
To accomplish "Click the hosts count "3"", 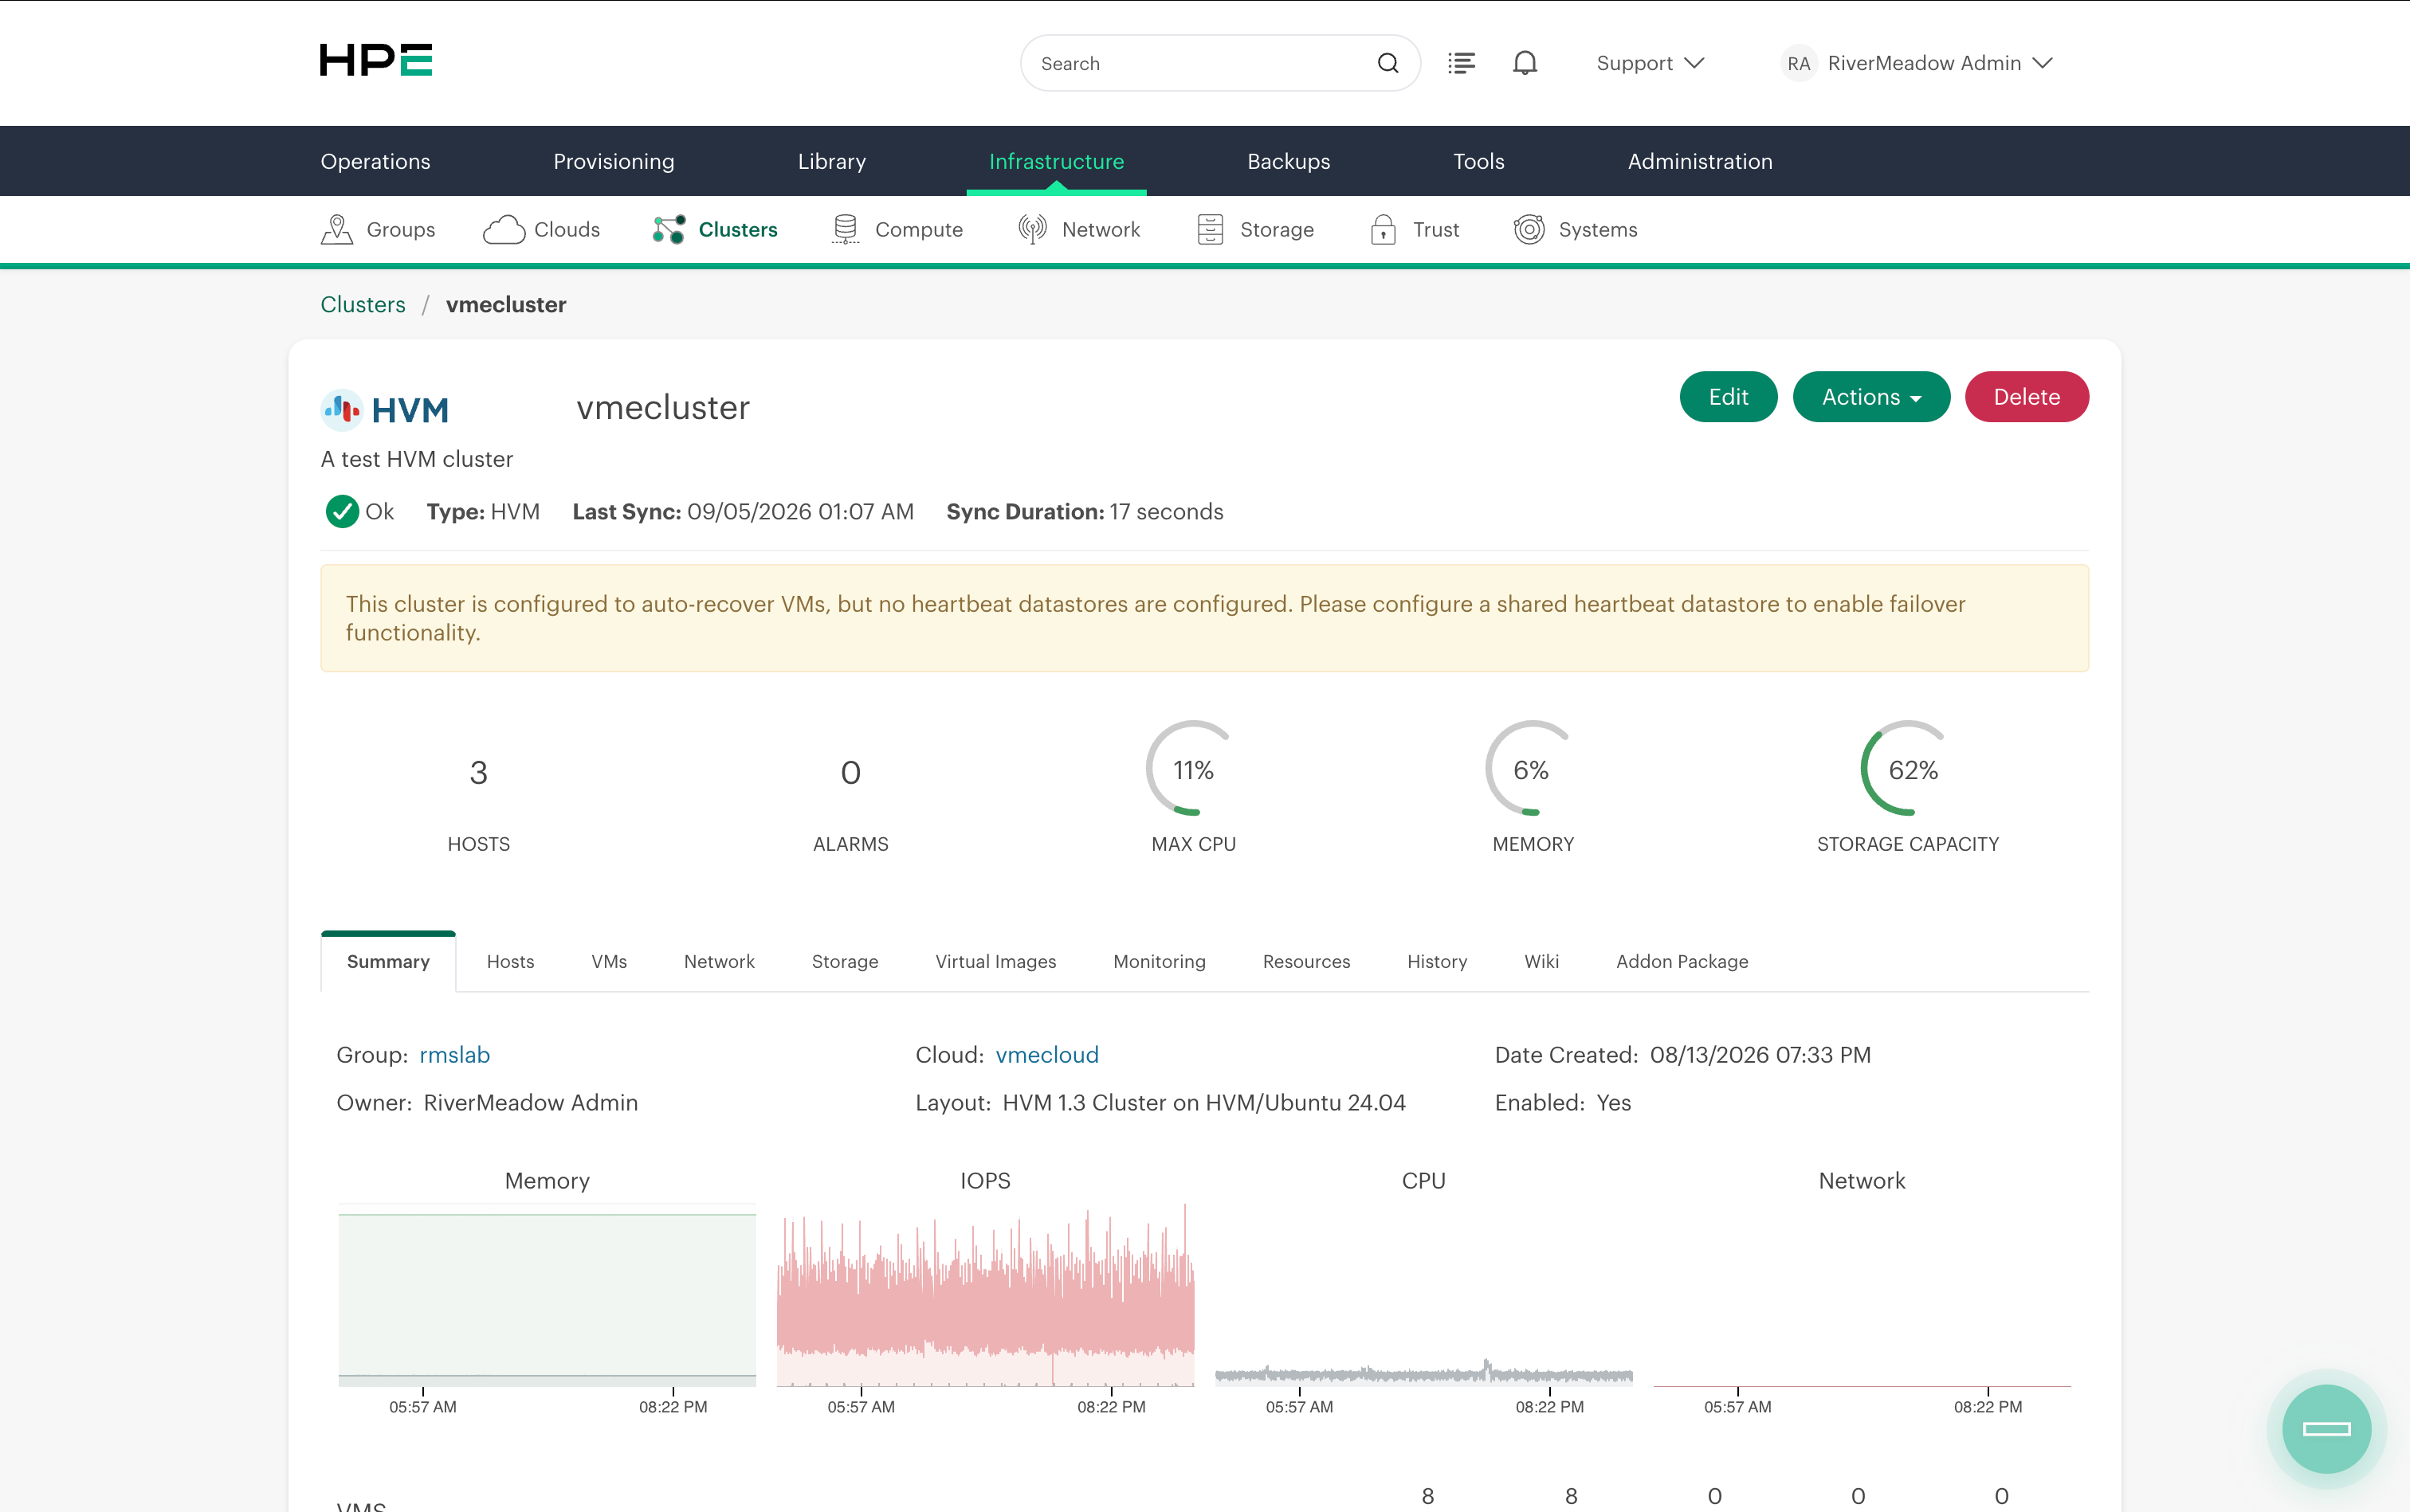I will tap(478, 773).
